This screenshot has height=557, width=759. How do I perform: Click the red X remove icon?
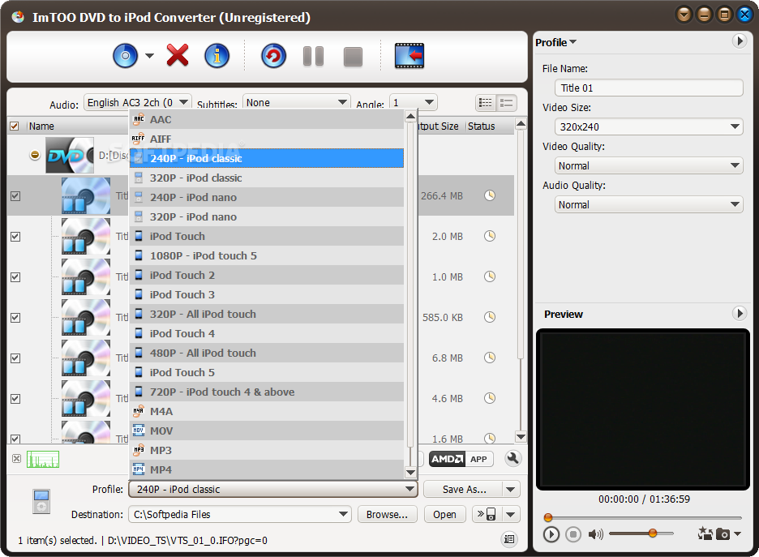(x=177, y=55)
